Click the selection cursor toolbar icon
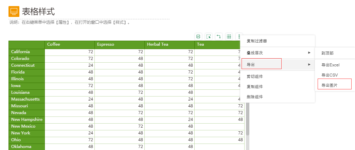The width and height of the screenshot is (355, 150). (209, 36)
